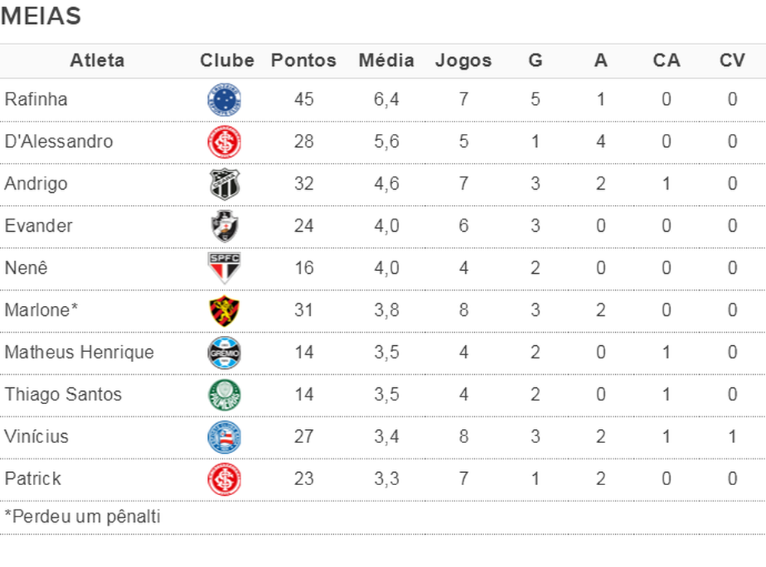Click the Internacional crest in D'Alessandro's row

(225, 142)
